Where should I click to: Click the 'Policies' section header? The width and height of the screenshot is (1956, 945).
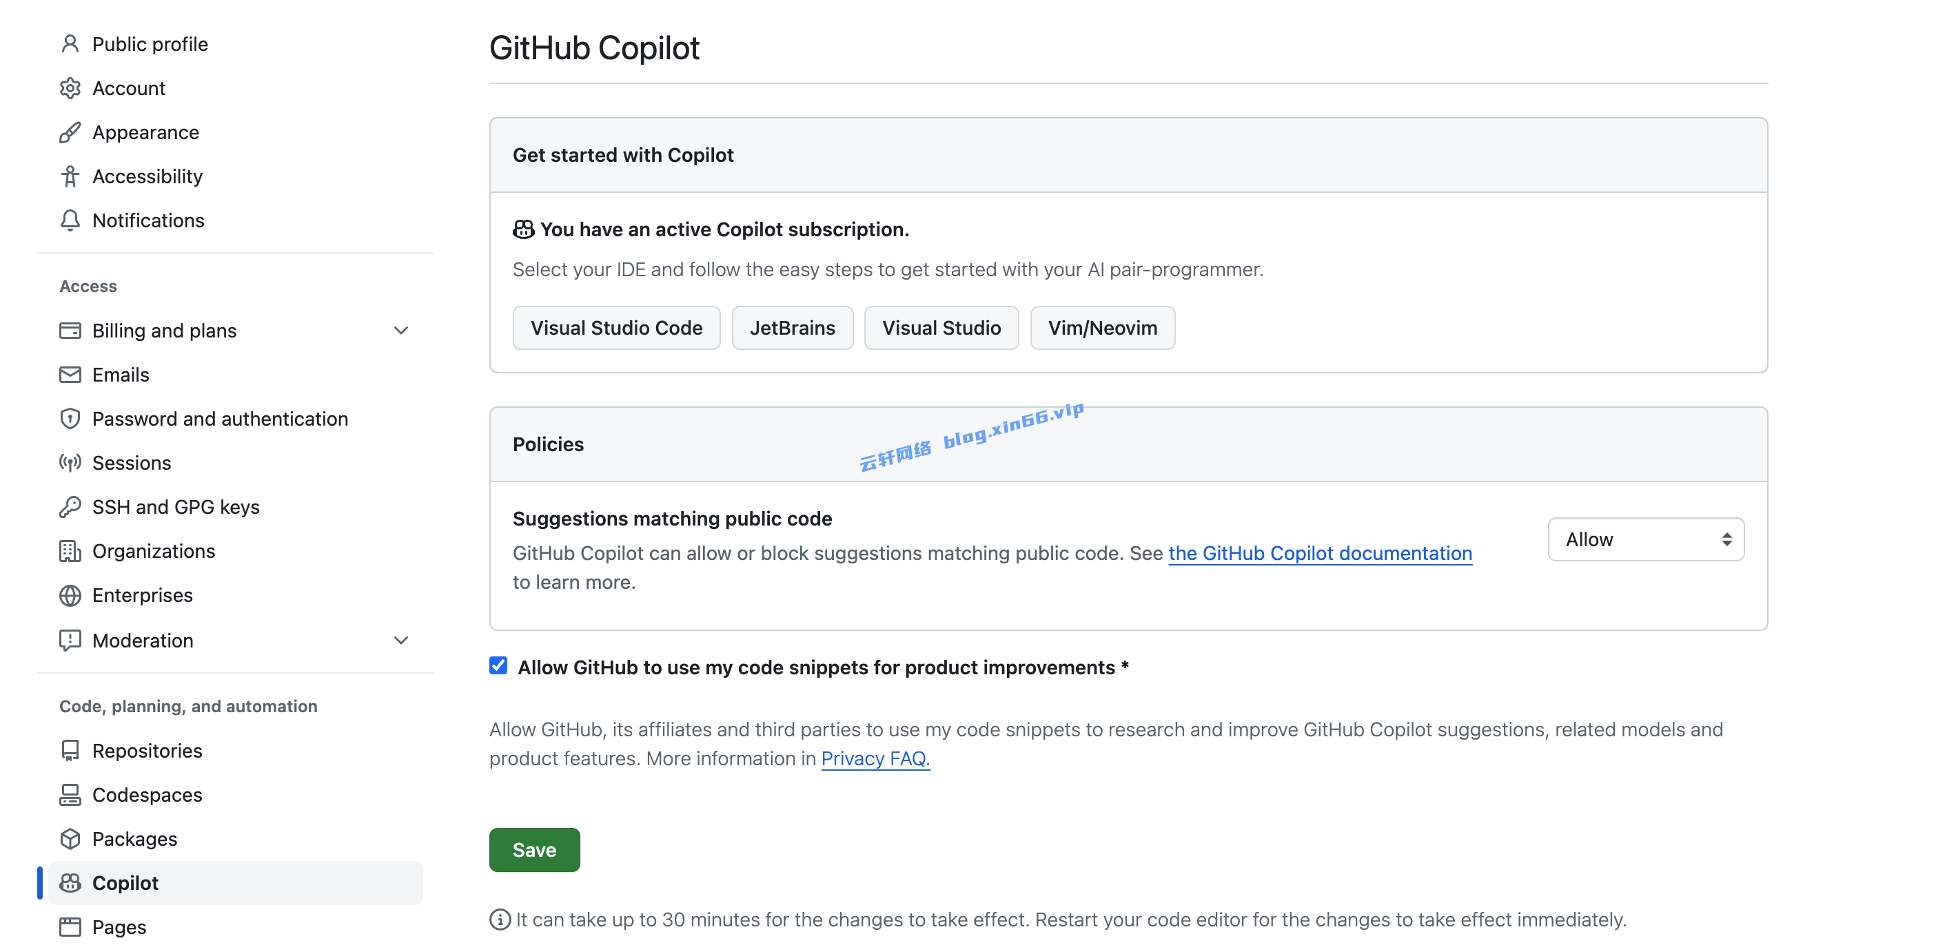pyautogui.click(x=547, y=444)
